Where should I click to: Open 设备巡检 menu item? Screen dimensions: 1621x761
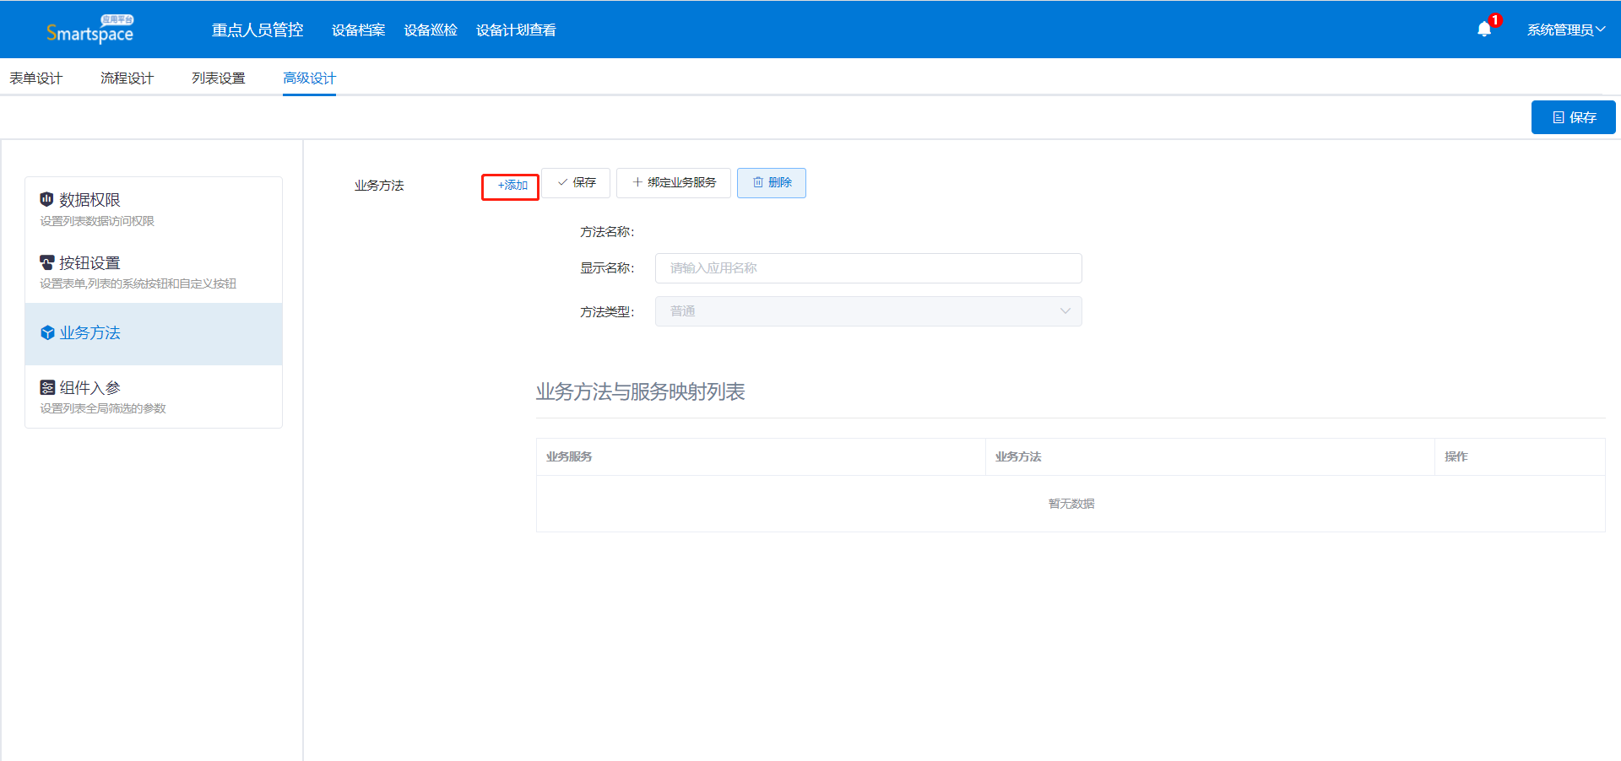(x=431, y=30)
